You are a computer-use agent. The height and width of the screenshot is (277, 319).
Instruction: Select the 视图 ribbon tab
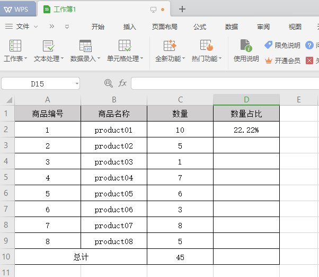point(295,27)
